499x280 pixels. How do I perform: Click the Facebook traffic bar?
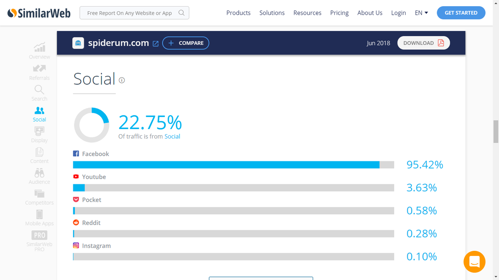pos(234,165)
